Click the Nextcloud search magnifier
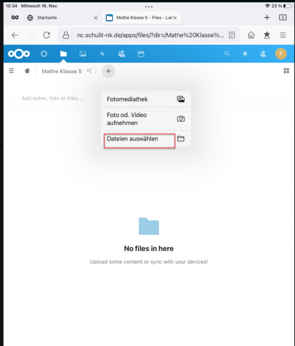Viewport: 295px width, 346px height. (x=227, y=54)
